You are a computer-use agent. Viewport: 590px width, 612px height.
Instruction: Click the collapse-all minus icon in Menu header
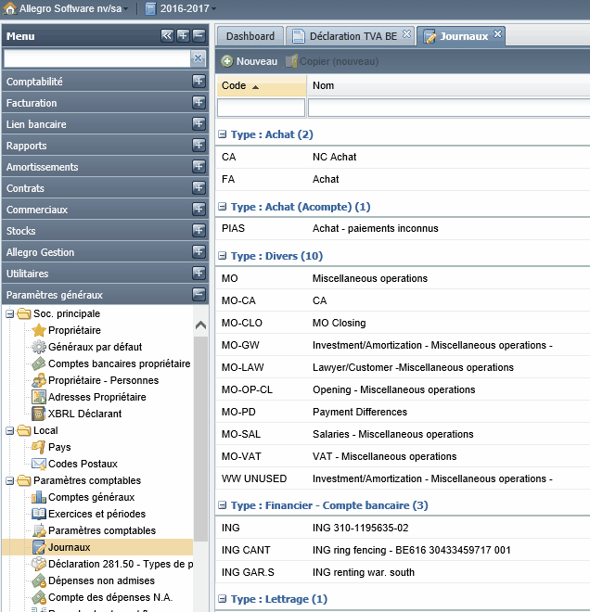(x=199, y=36)
